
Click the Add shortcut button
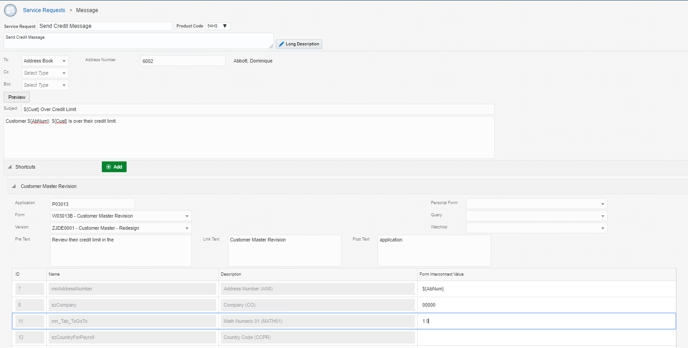click(114, 167)
